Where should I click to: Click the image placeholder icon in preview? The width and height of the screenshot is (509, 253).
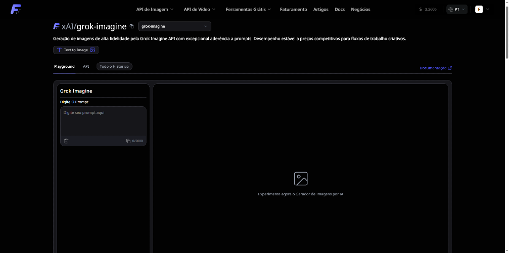(301, 179)
